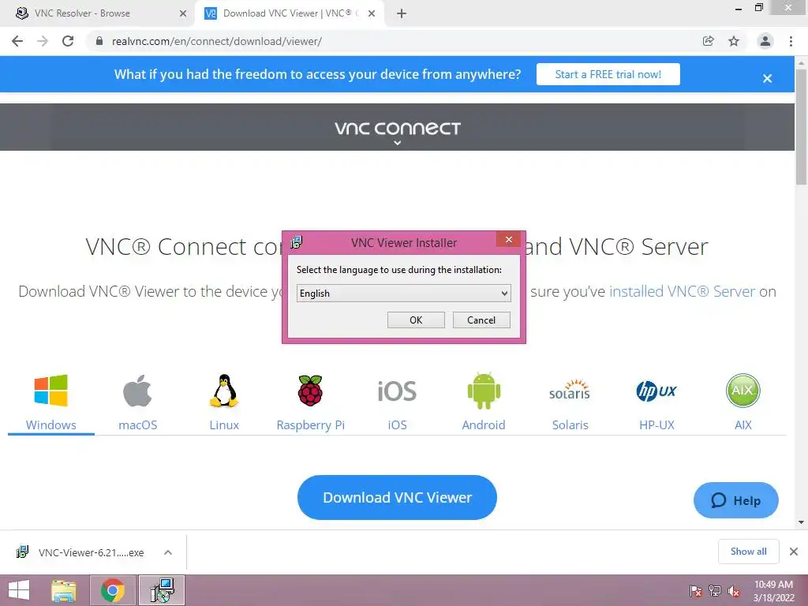The width and height of the screenshot is (808, 606).
Task: Click the taskbar clock and date
Action: point(773,591)
